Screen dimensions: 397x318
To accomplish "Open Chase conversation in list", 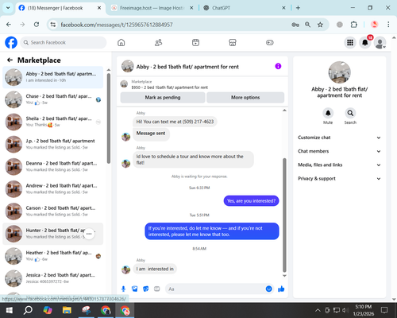I will pos(53,99).
